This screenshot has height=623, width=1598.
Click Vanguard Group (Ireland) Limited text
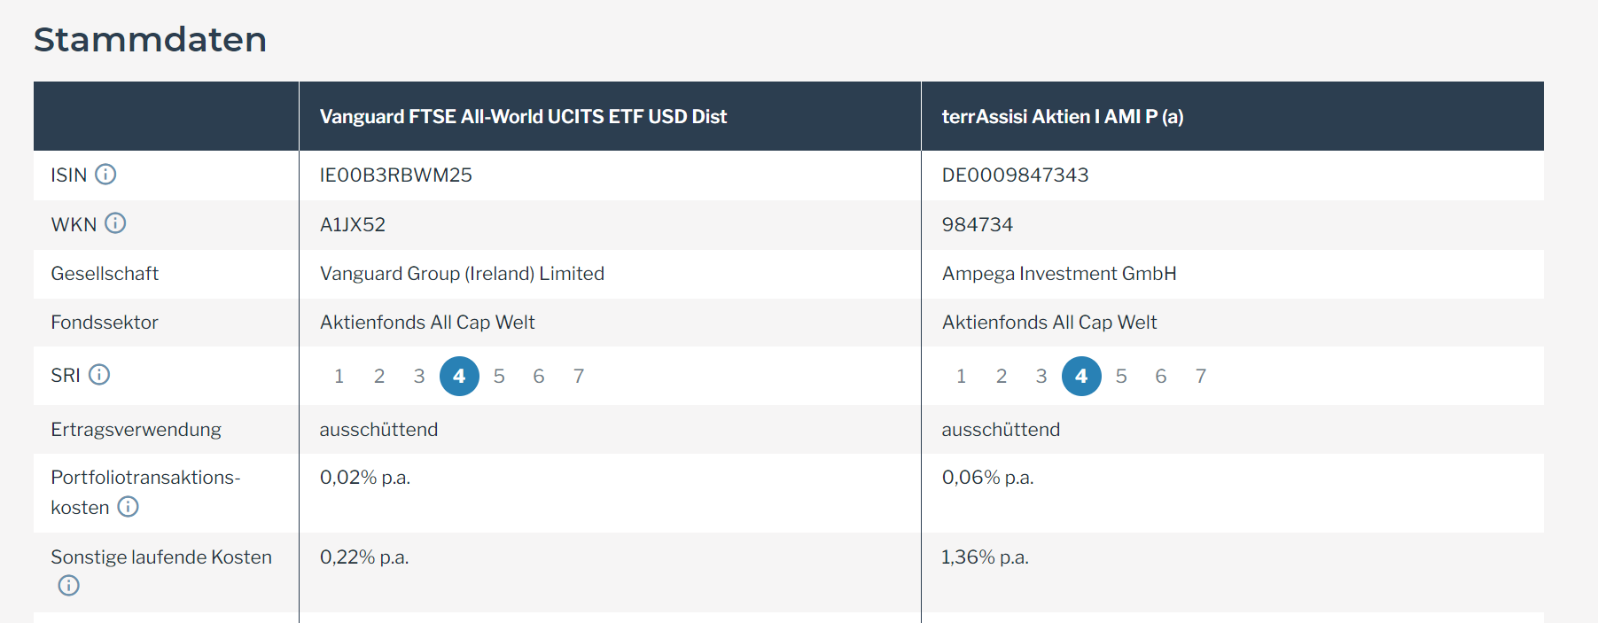[462, 274]
